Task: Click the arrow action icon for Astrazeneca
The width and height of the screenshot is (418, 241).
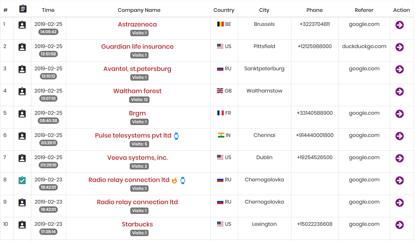Action: [399, 25]
